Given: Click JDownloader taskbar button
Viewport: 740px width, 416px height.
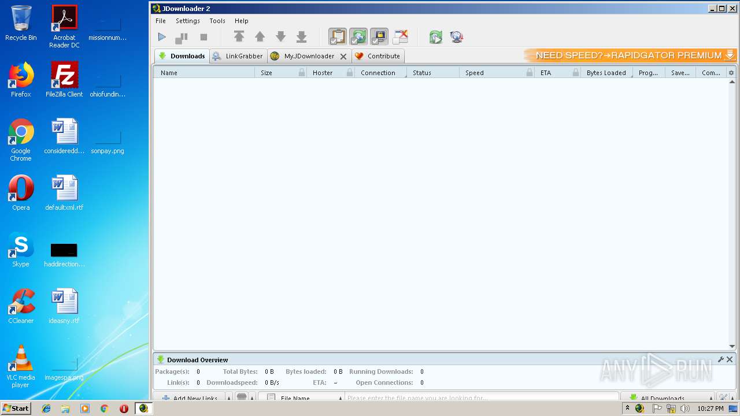Looking at the screenshot, I should 143,408.
